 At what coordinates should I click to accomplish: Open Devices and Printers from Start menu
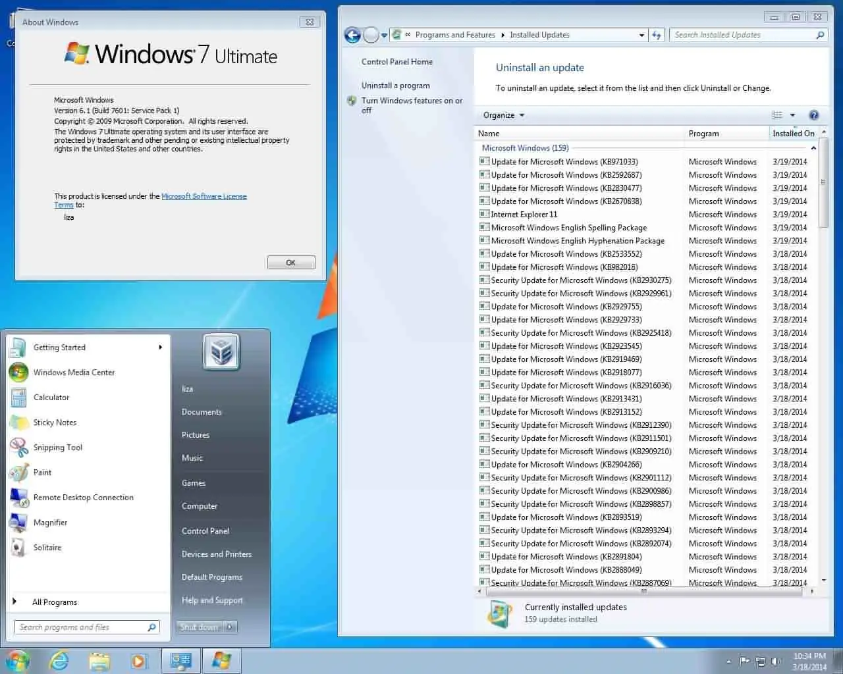pyautogui.click(x=217, y=554)
